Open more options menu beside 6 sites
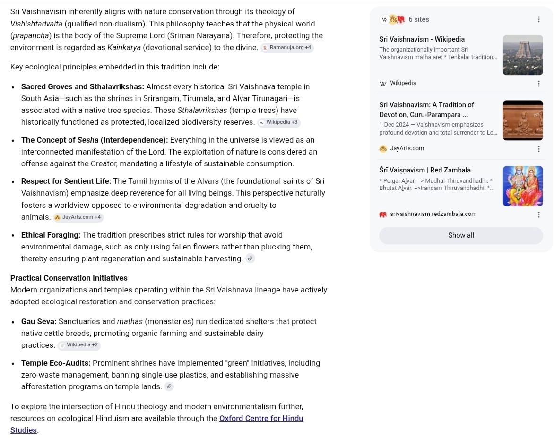 538,19
